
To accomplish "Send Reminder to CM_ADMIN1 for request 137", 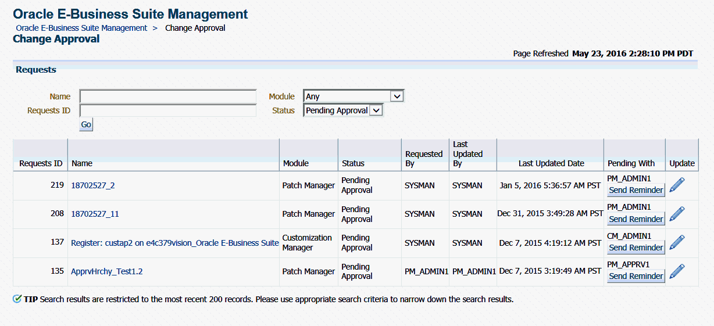I will pyautogui.click(x=636, y=248).
